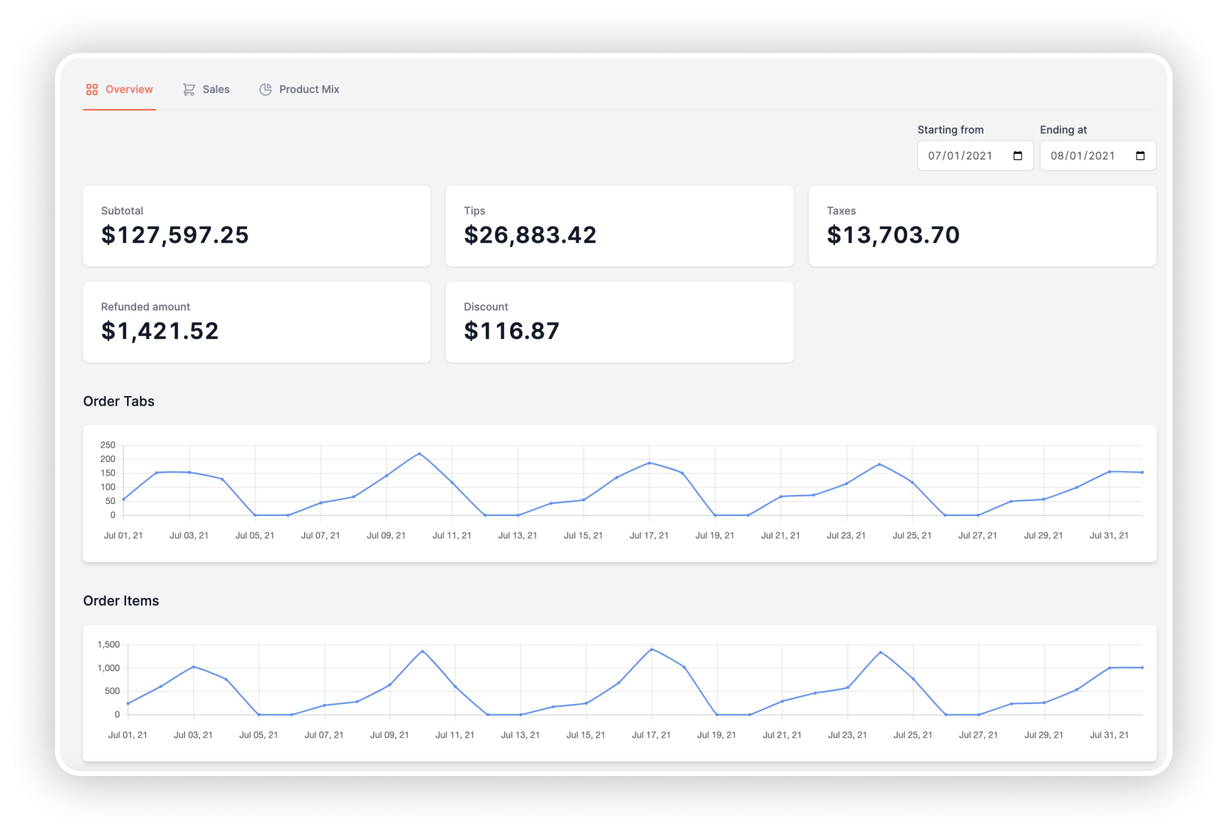Click the Tips $26,883.42 card
1228x833 pixels.
point(619,226)
